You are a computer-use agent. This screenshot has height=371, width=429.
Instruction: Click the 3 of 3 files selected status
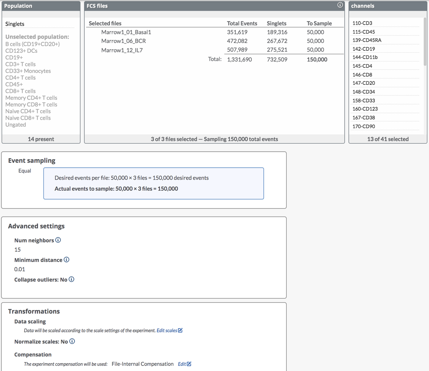[x=215, y=139]
